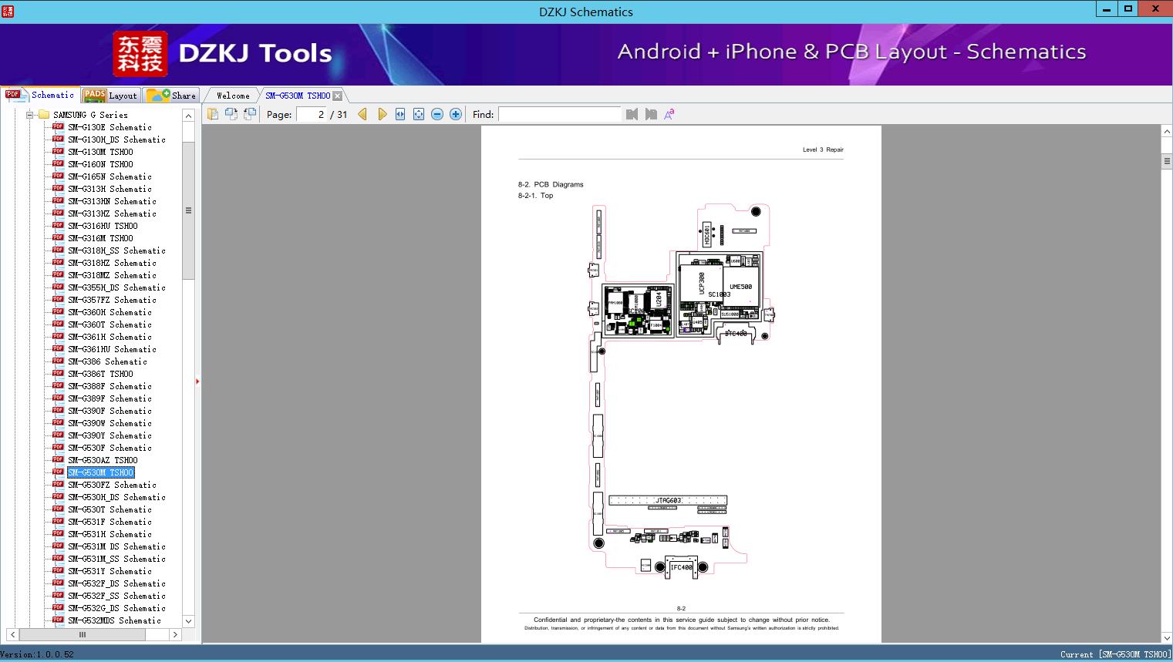
Task: Open SM-G532F_DS Schematic in tree
Action: pyautogui.click(x=116, y=583)
